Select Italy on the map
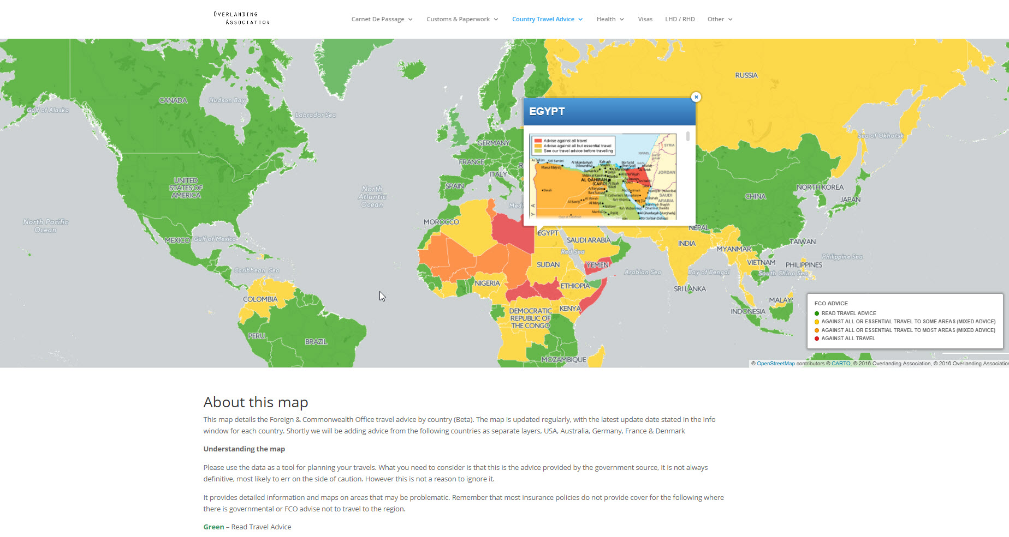The height and width of the screenshot is (537, 1009). [x=498, y=174]
